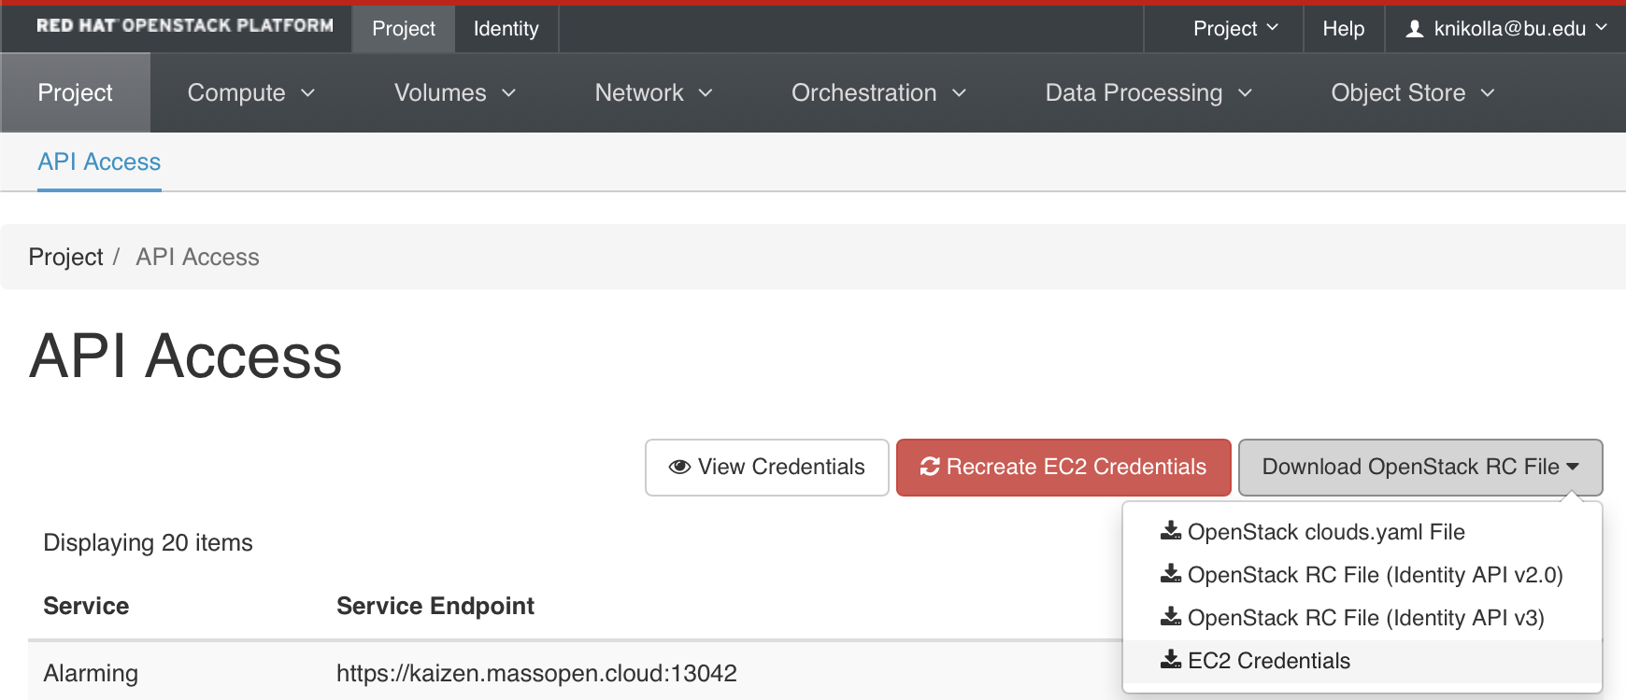Open the Project selector dropdown at top right
Screen dimensions: 1626x700
click(1235, 29)
